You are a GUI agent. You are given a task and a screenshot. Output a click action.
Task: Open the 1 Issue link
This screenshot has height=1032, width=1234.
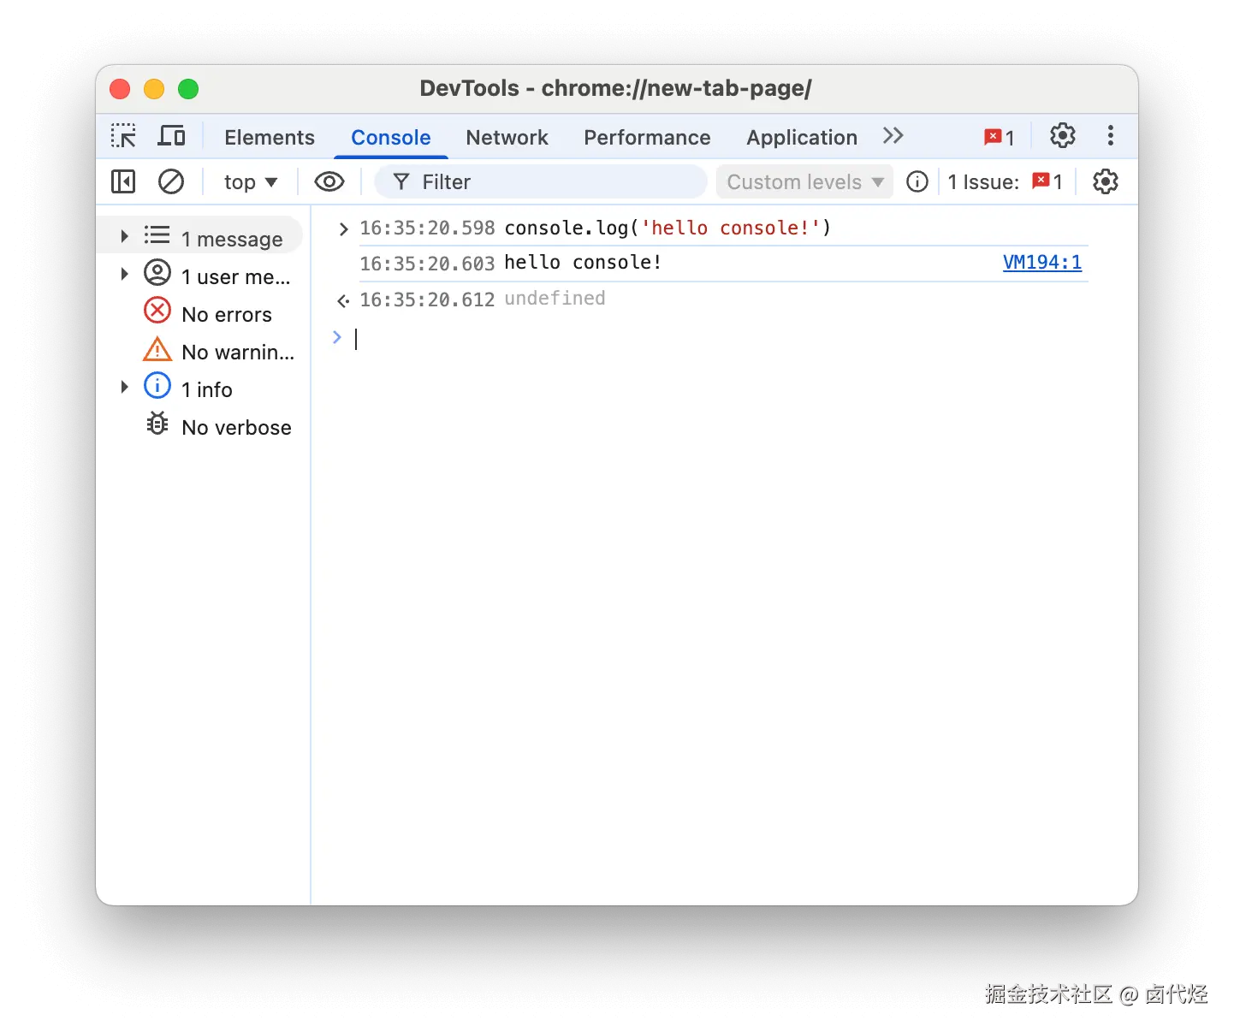click(1005, 182)
